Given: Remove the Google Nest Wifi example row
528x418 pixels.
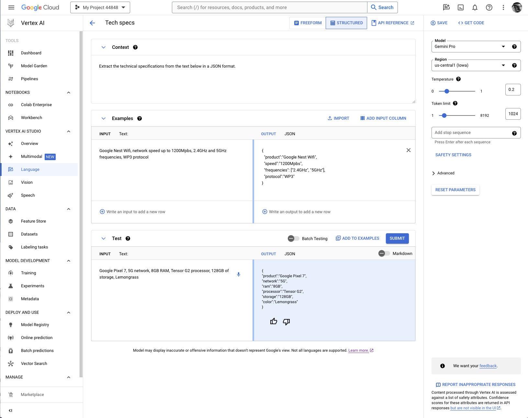Looking at the screenshot, I should pyautogui.click(x=409, y=150).
